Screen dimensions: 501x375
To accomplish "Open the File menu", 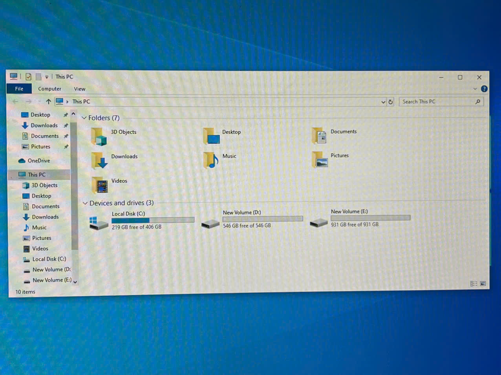I will [x=19, y=89].
